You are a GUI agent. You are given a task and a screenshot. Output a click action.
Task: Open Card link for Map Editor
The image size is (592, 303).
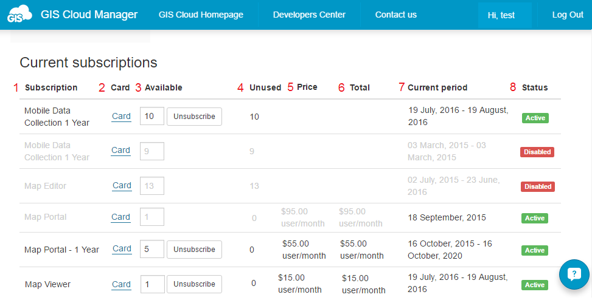coord(122,185)
